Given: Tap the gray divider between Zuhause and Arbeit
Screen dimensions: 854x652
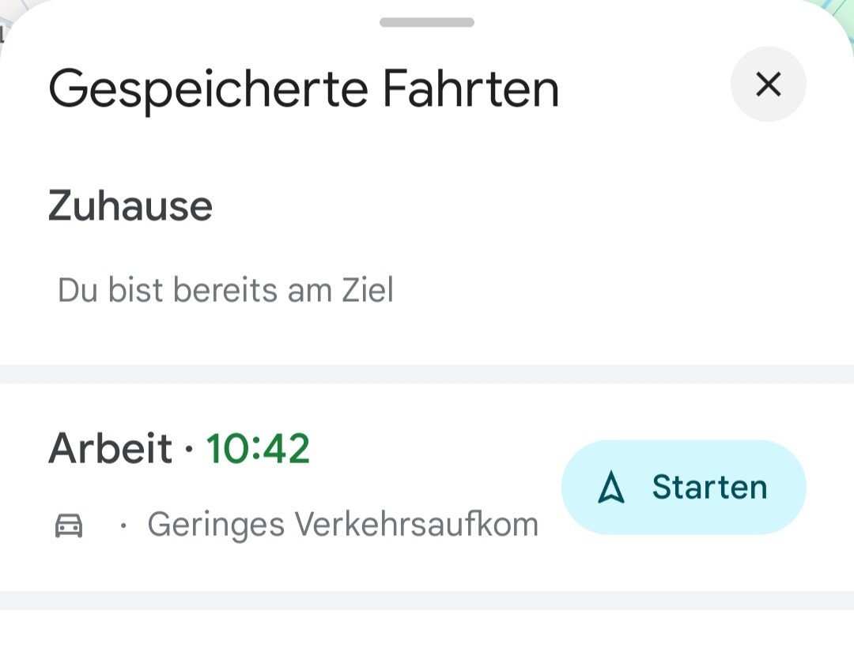Looking at the screenshot, I should click(x=427, y=374).
